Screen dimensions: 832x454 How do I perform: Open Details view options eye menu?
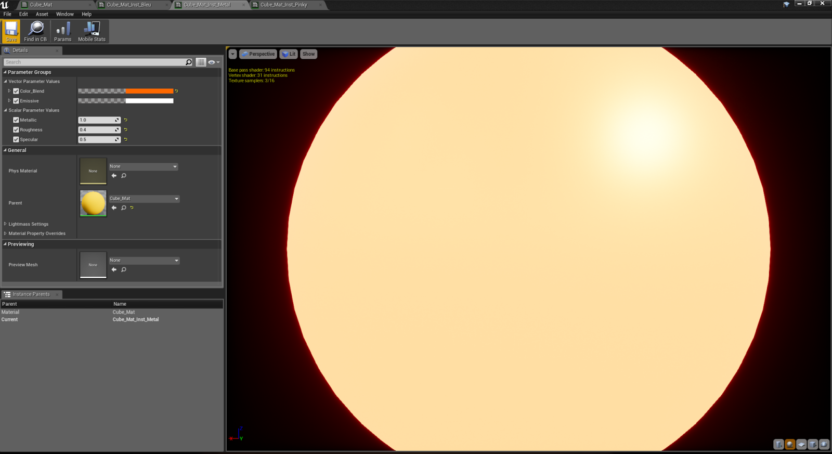pyautogui.click(x=214, y=62)
